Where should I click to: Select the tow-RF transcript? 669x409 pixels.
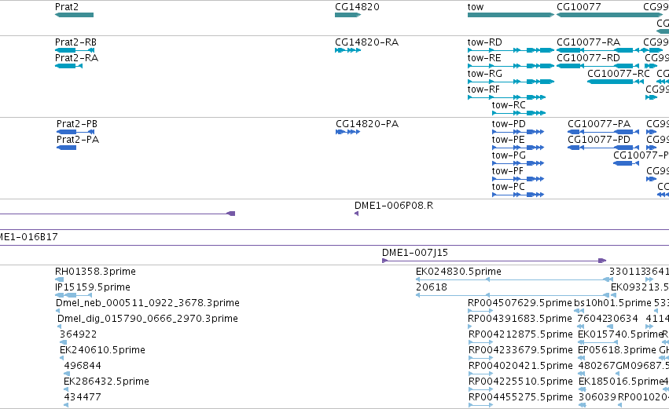[x=506, y=97]
